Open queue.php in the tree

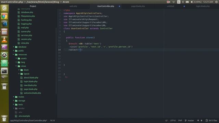[x=26, y=31]
